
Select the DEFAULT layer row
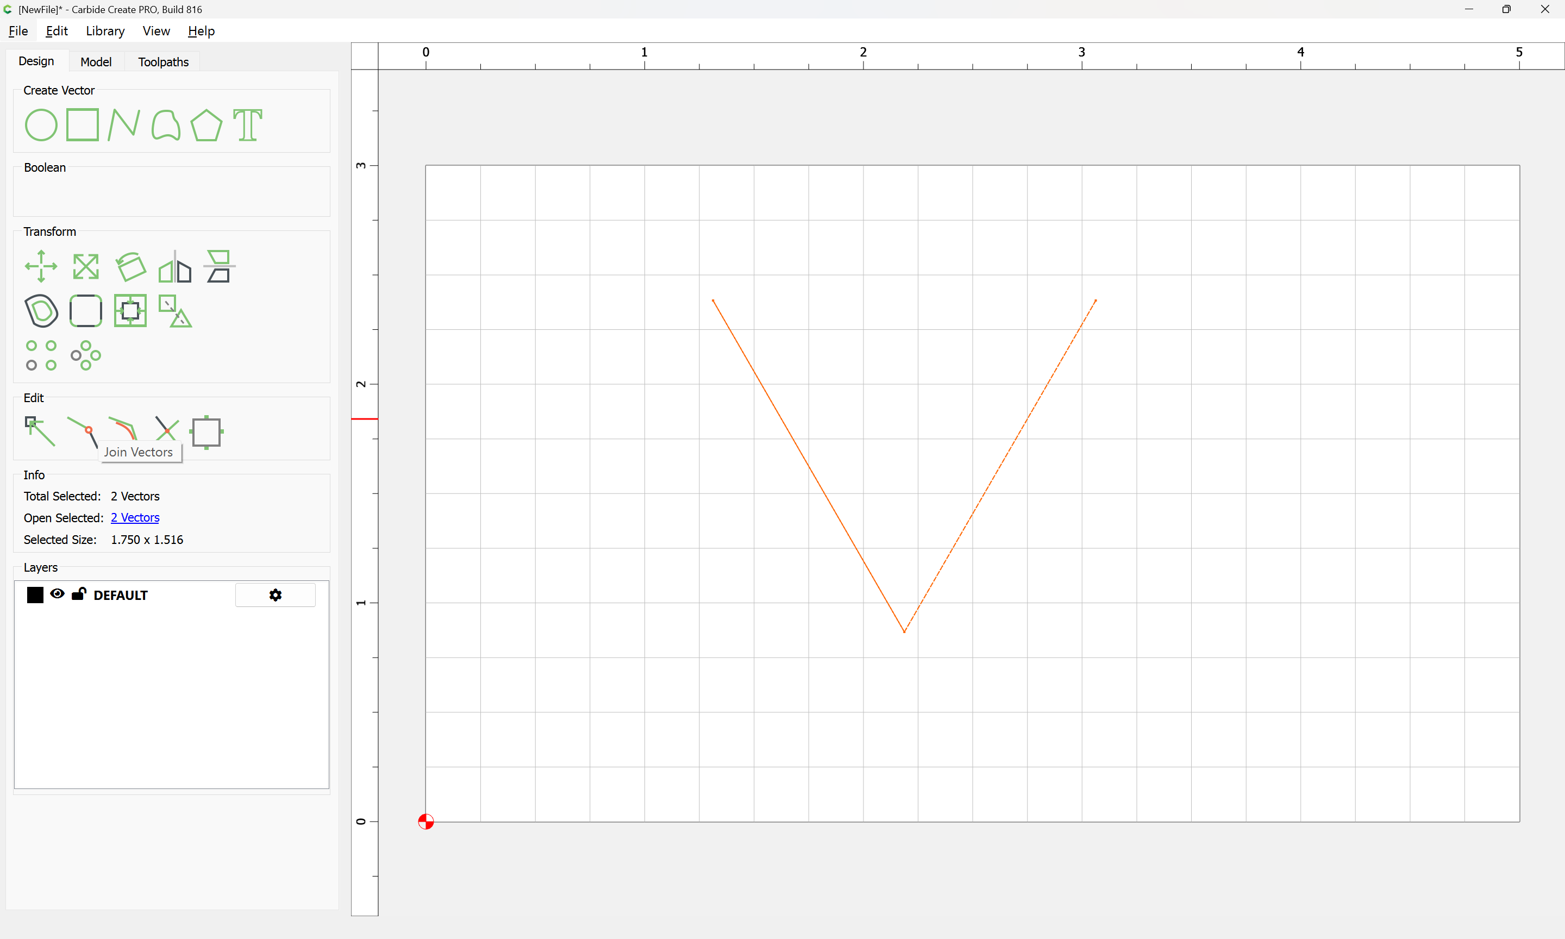171,595
